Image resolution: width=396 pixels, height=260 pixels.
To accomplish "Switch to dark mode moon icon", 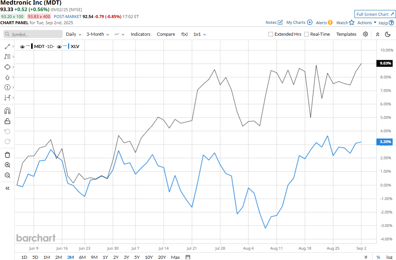I will tap(388, 34).
